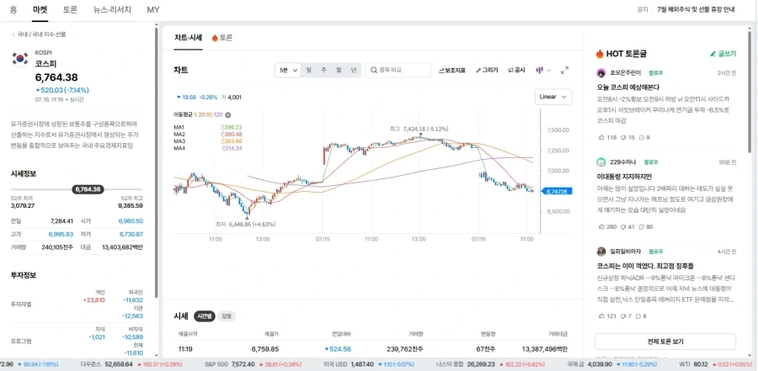Follow user 포모온주린이 via 팔로우
The width and height of the screenshot is (758, 371).
pyautogui.click(x=656, y=73)
